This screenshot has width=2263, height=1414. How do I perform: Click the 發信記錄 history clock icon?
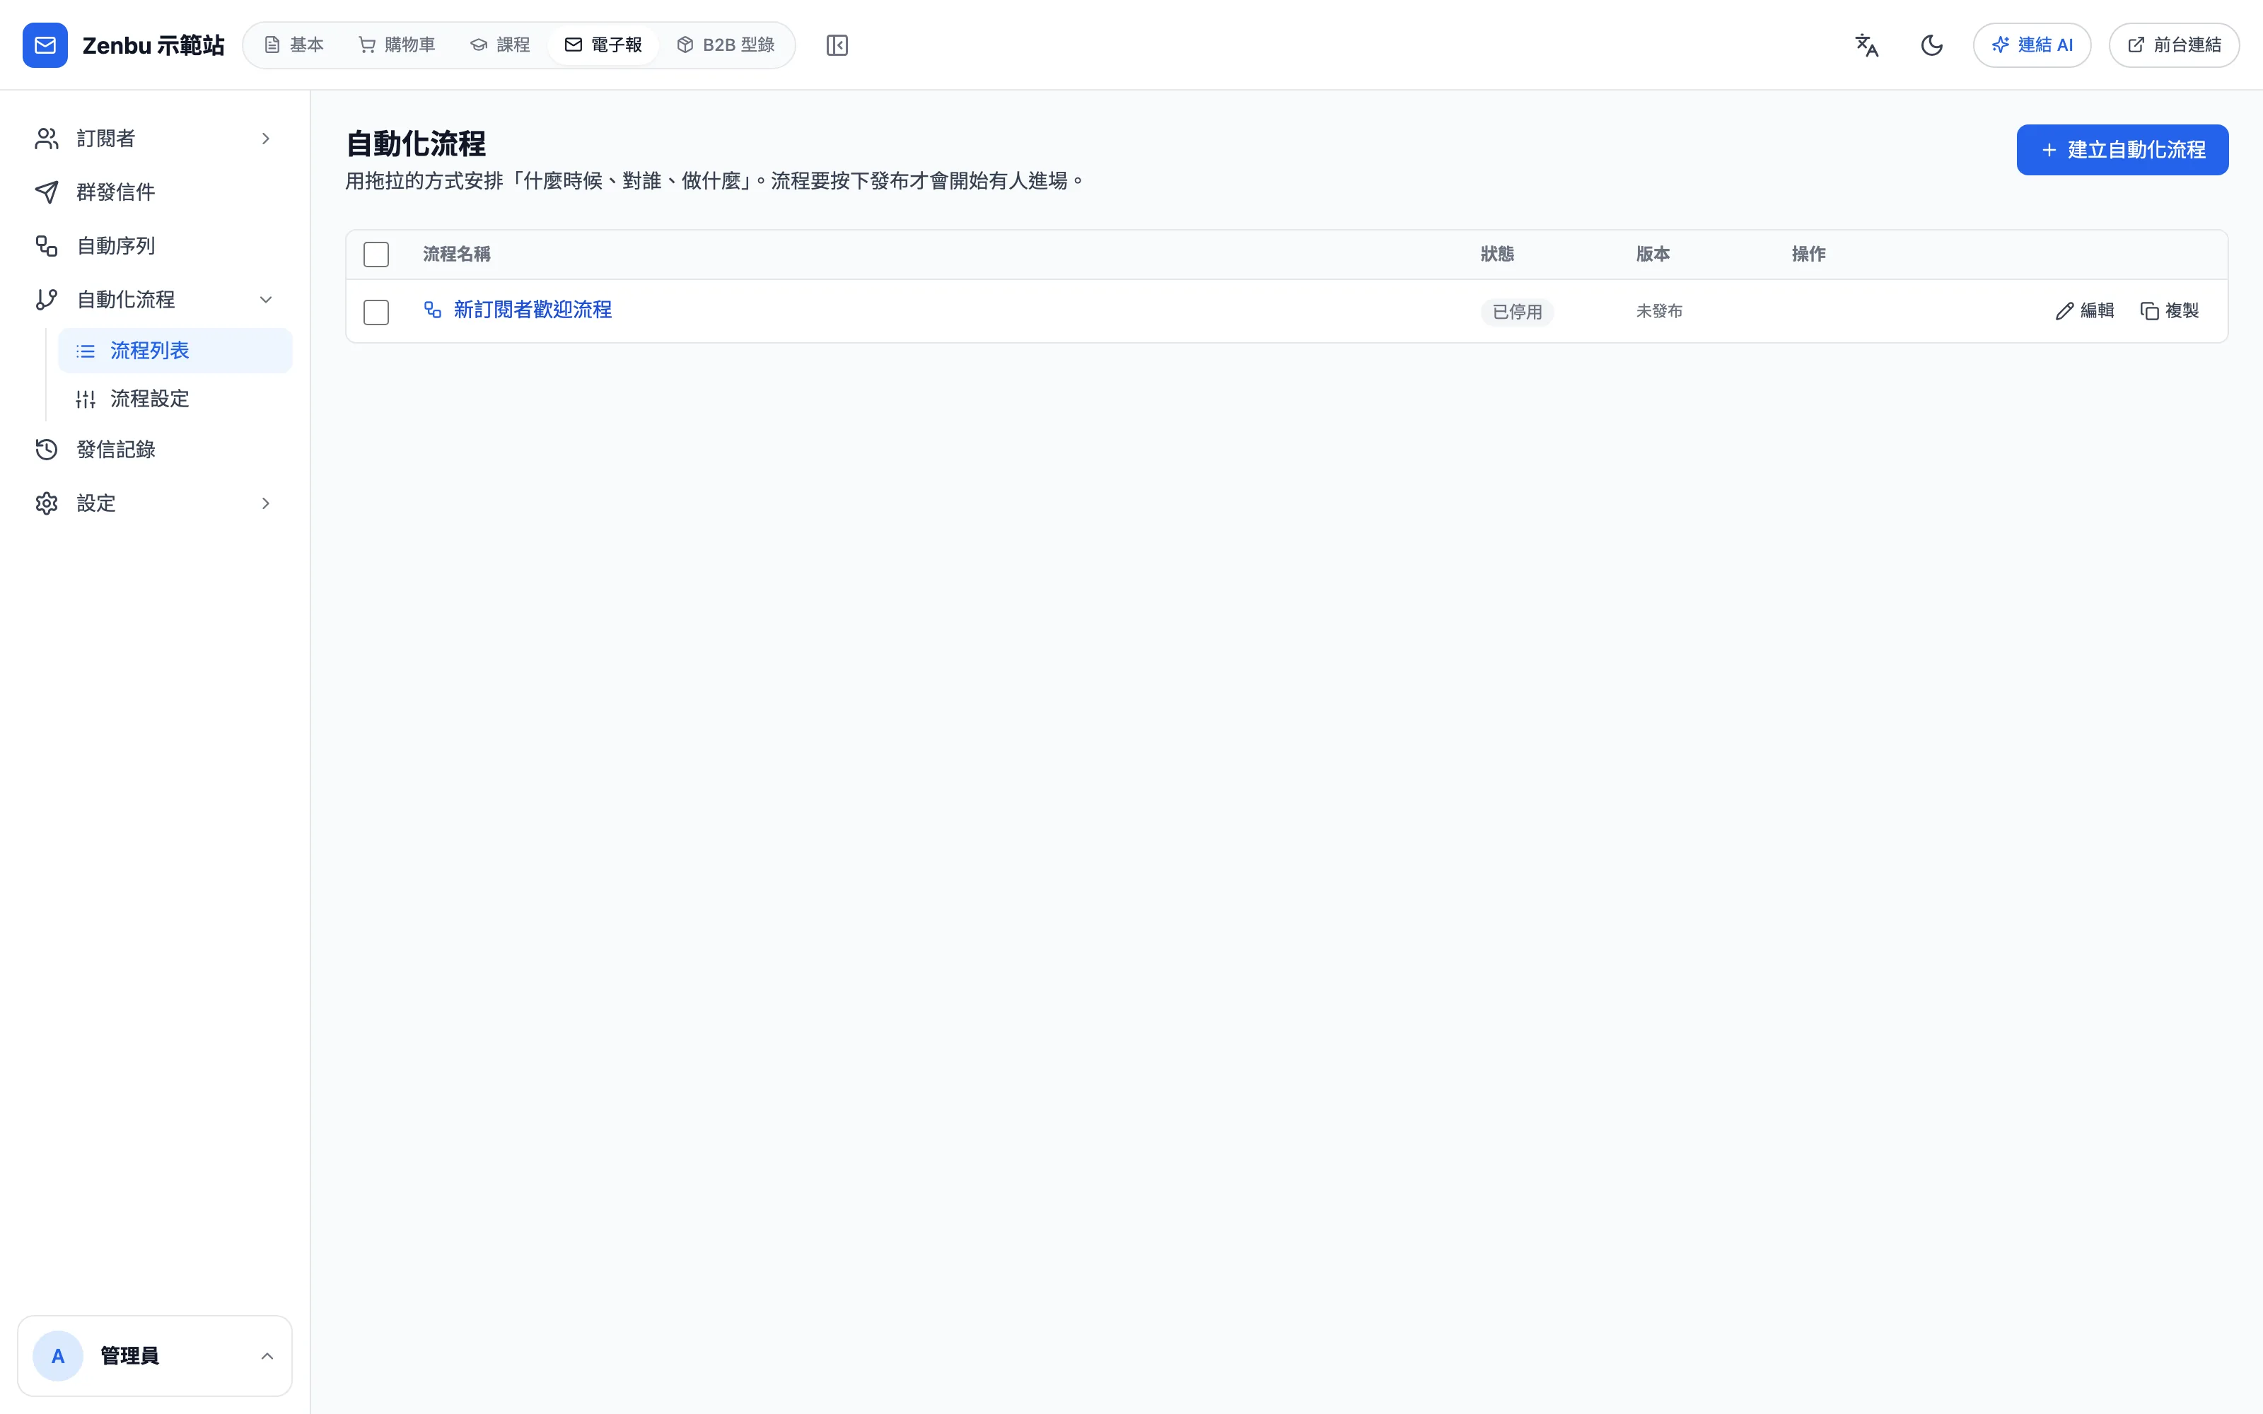pos(47,450)
